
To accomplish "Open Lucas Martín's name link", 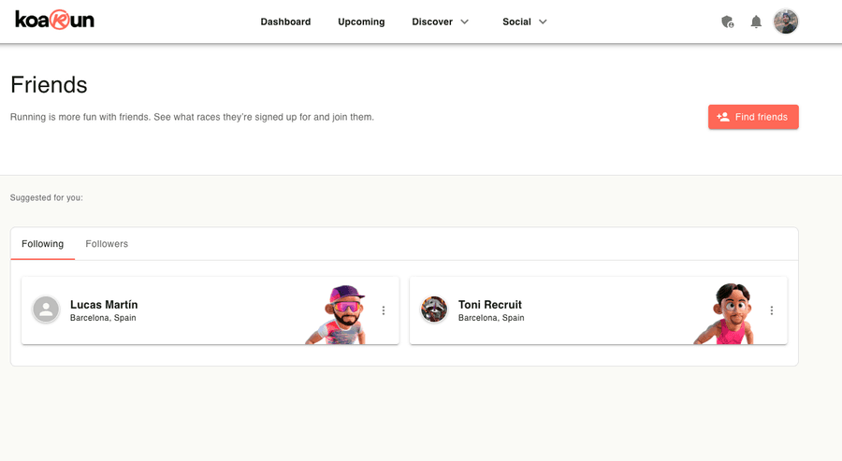I will pyautogui.click(x=104, y=305).
